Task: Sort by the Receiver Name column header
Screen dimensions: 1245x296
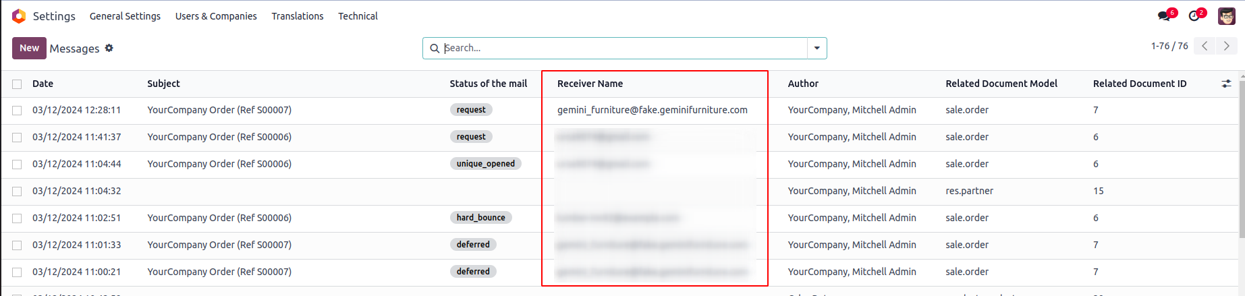Action: pyautogui.click(x=590, y=84)
